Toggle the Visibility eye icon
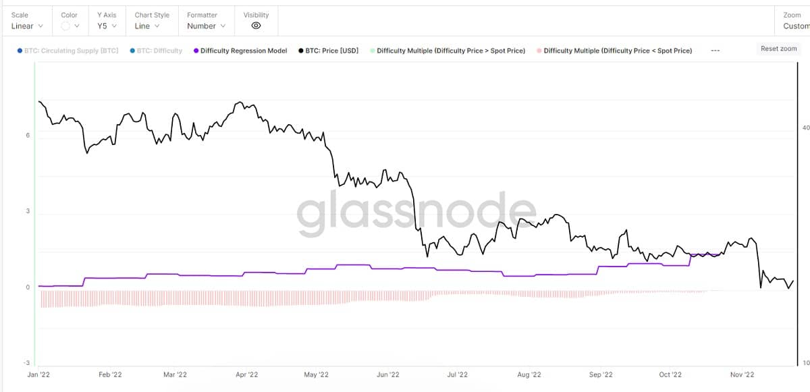Screen dimensions: 810x392 256,26
